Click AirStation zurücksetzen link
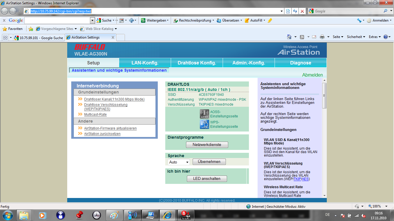 [x=102, y=134]
